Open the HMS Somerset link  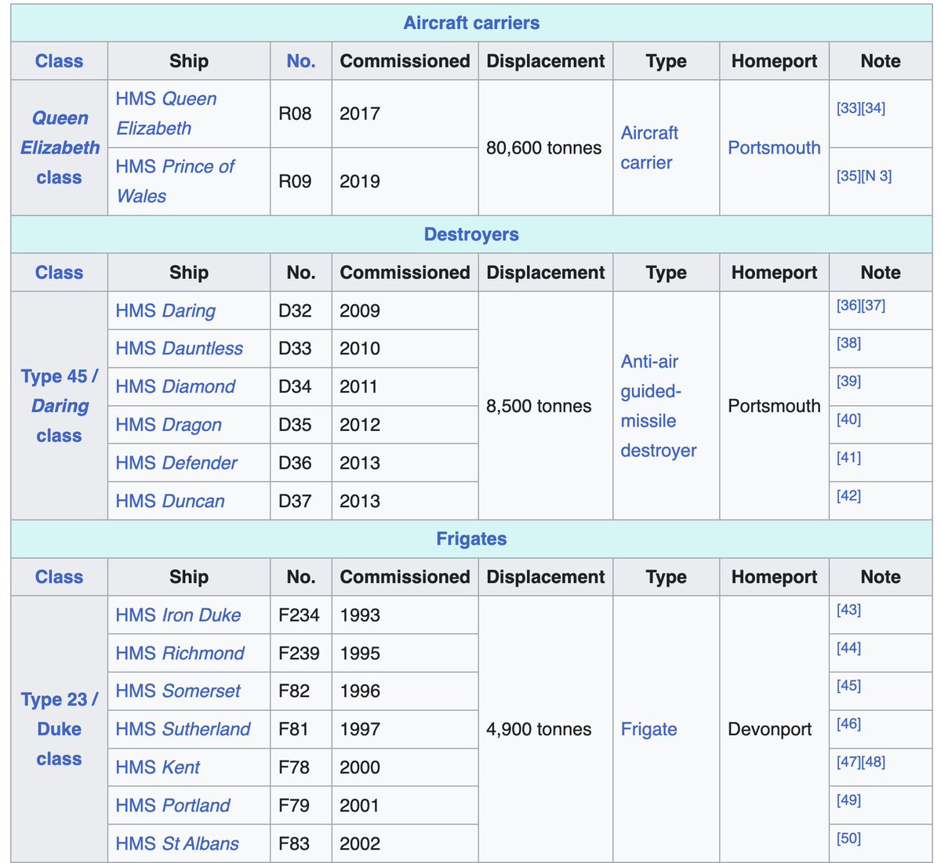[178, 691]
